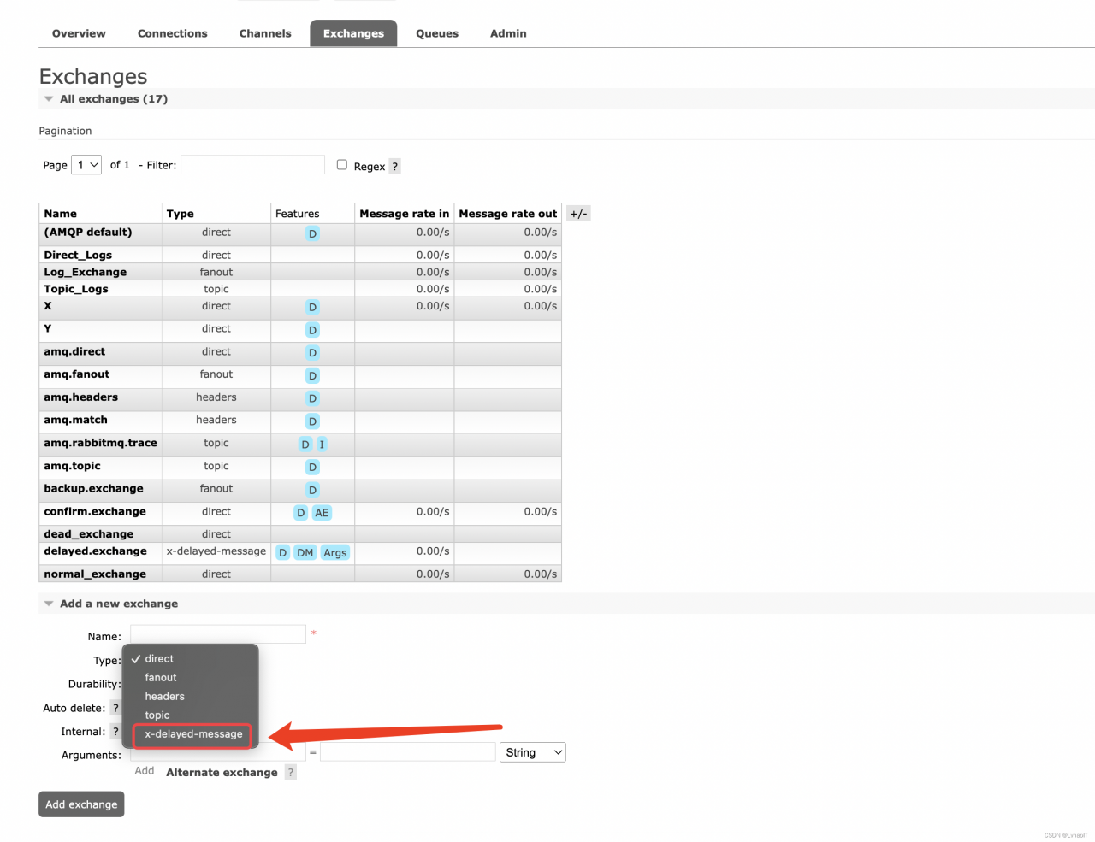Click the D badge for delayed.exchange

[x=282, y=553]
